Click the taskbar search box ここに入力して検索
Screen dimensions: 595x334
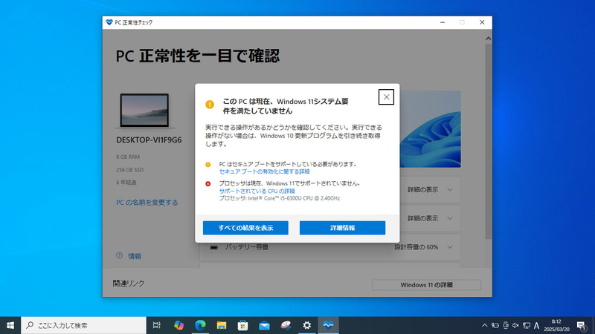83,325
